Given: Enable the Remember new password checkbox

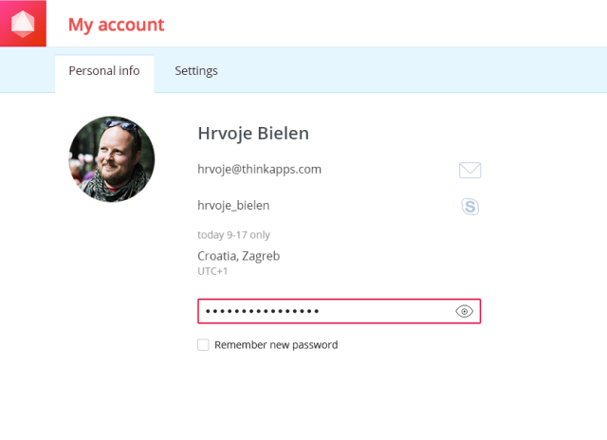Looking at the screenshot, I should pyautogui.click(x=203, y=345).
